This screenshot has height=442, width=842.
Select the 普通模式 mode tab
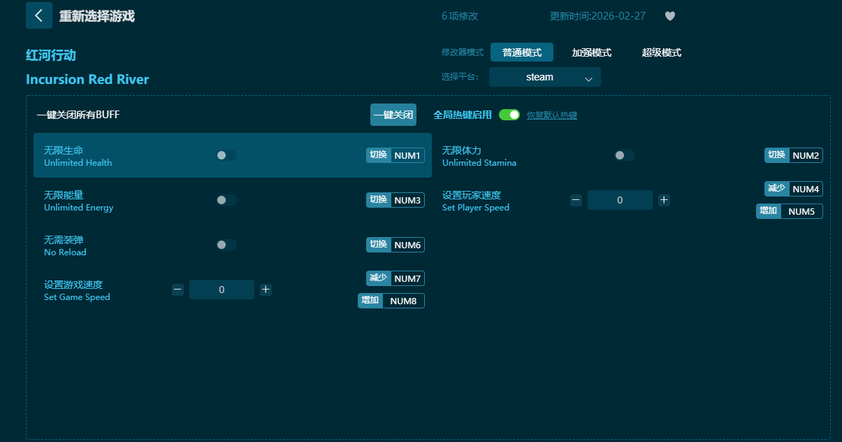(521, 52)
